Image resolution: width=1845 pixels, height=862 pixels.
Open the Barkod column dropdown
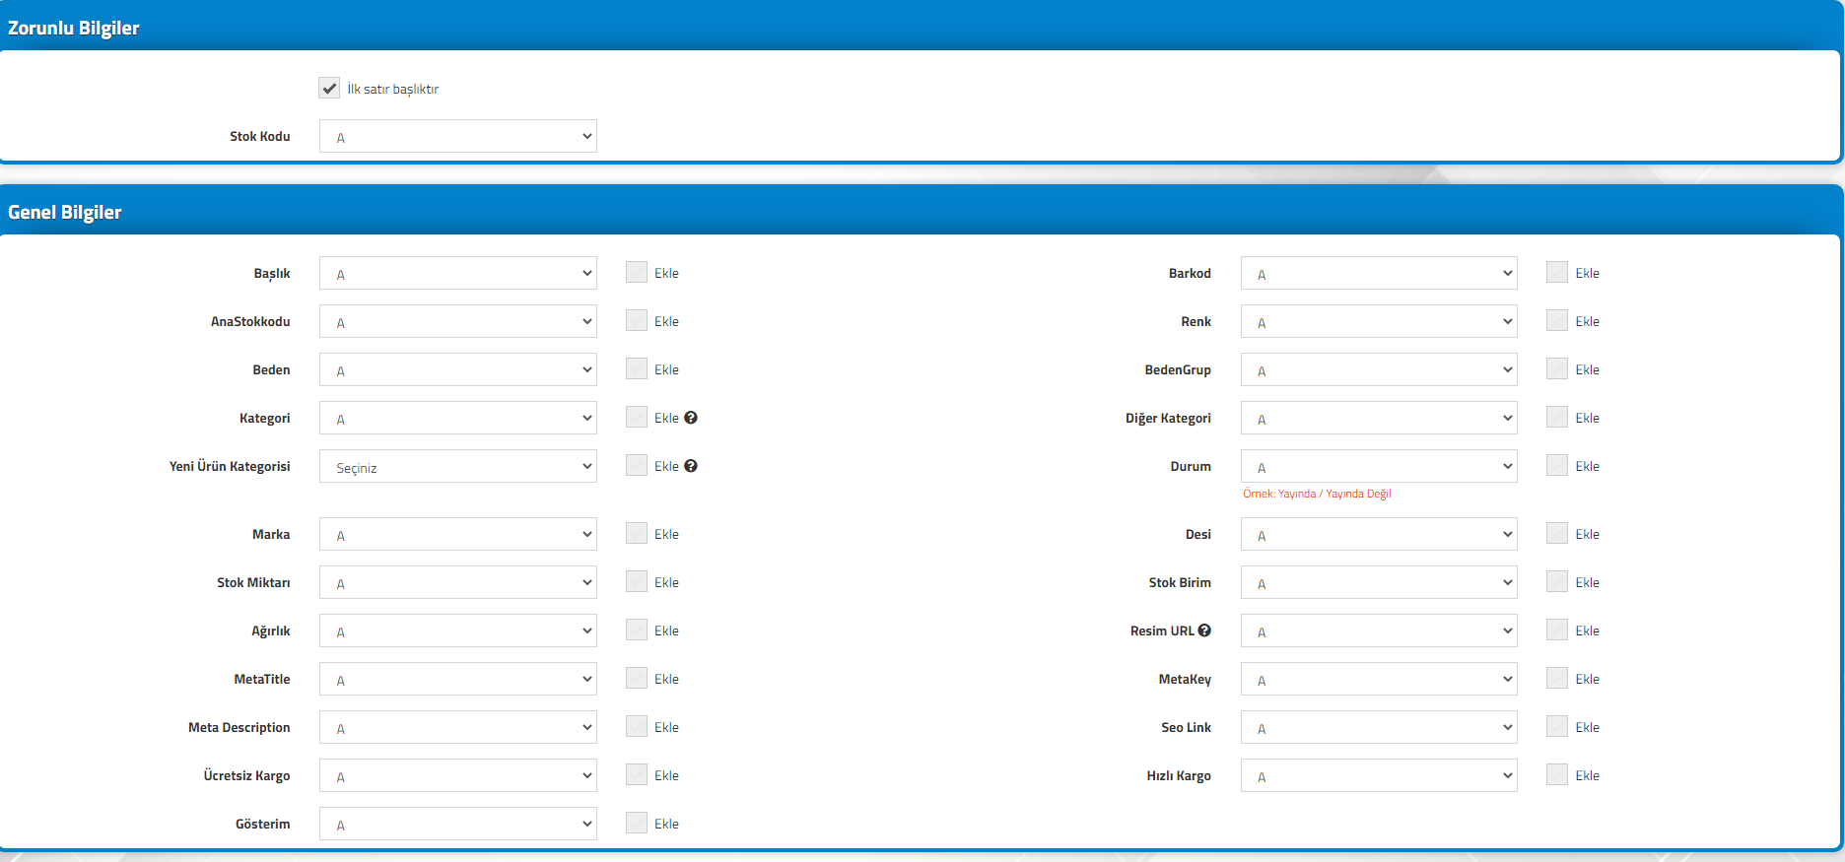click(1379, 273)
